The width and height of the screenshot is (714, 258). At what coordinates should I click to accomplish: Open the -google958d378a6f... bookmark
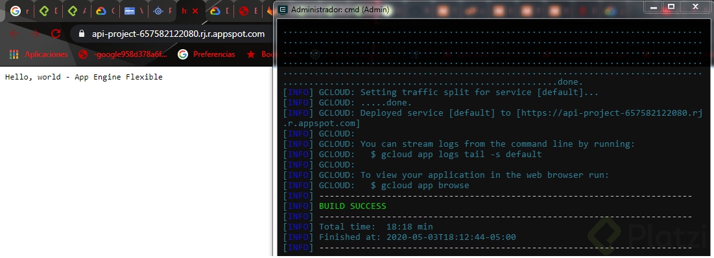click(x=123, y=54)
